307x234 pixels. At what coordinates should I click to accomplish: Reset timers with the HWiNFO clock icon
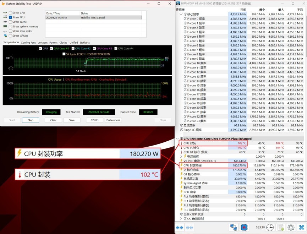tap(270, 227)
